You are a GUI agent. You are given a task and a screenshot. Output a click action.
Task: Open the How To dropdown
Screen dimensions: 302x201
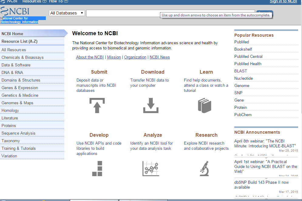(x=58, y=2)
